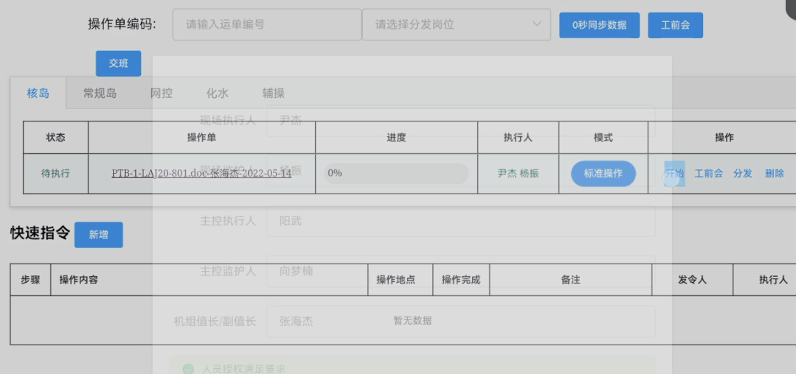Click the 0% progress bar
This screenshot has height=374, width=796.
(x=396, y=174)
